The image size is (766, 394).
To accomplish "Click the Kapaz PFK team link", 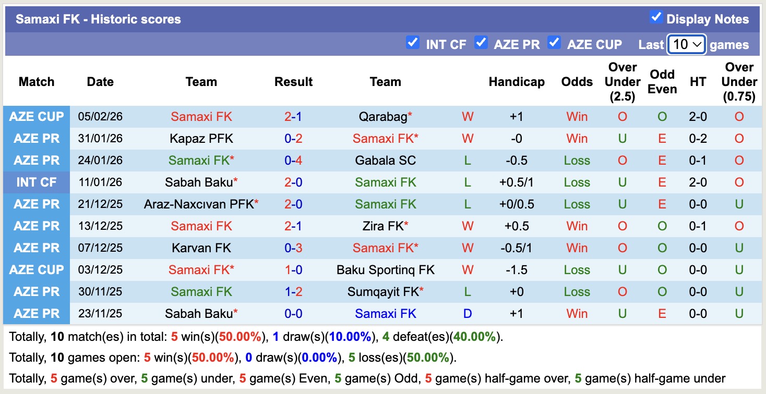I will click(x=201, y=139).
